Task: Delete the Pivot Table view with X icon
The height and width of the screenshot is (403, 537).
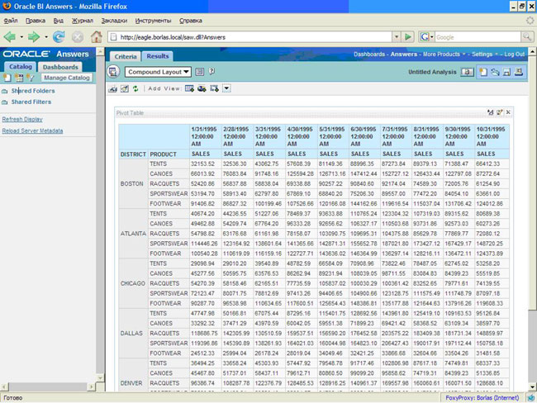Action: point(508,112)
